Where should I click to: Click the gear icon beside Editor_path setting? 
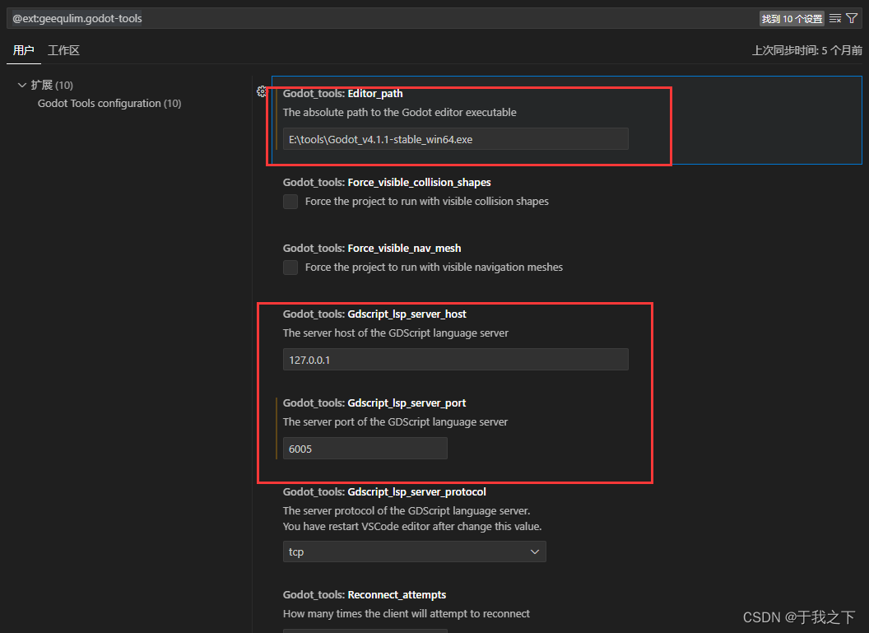click(x=262, y=92)
